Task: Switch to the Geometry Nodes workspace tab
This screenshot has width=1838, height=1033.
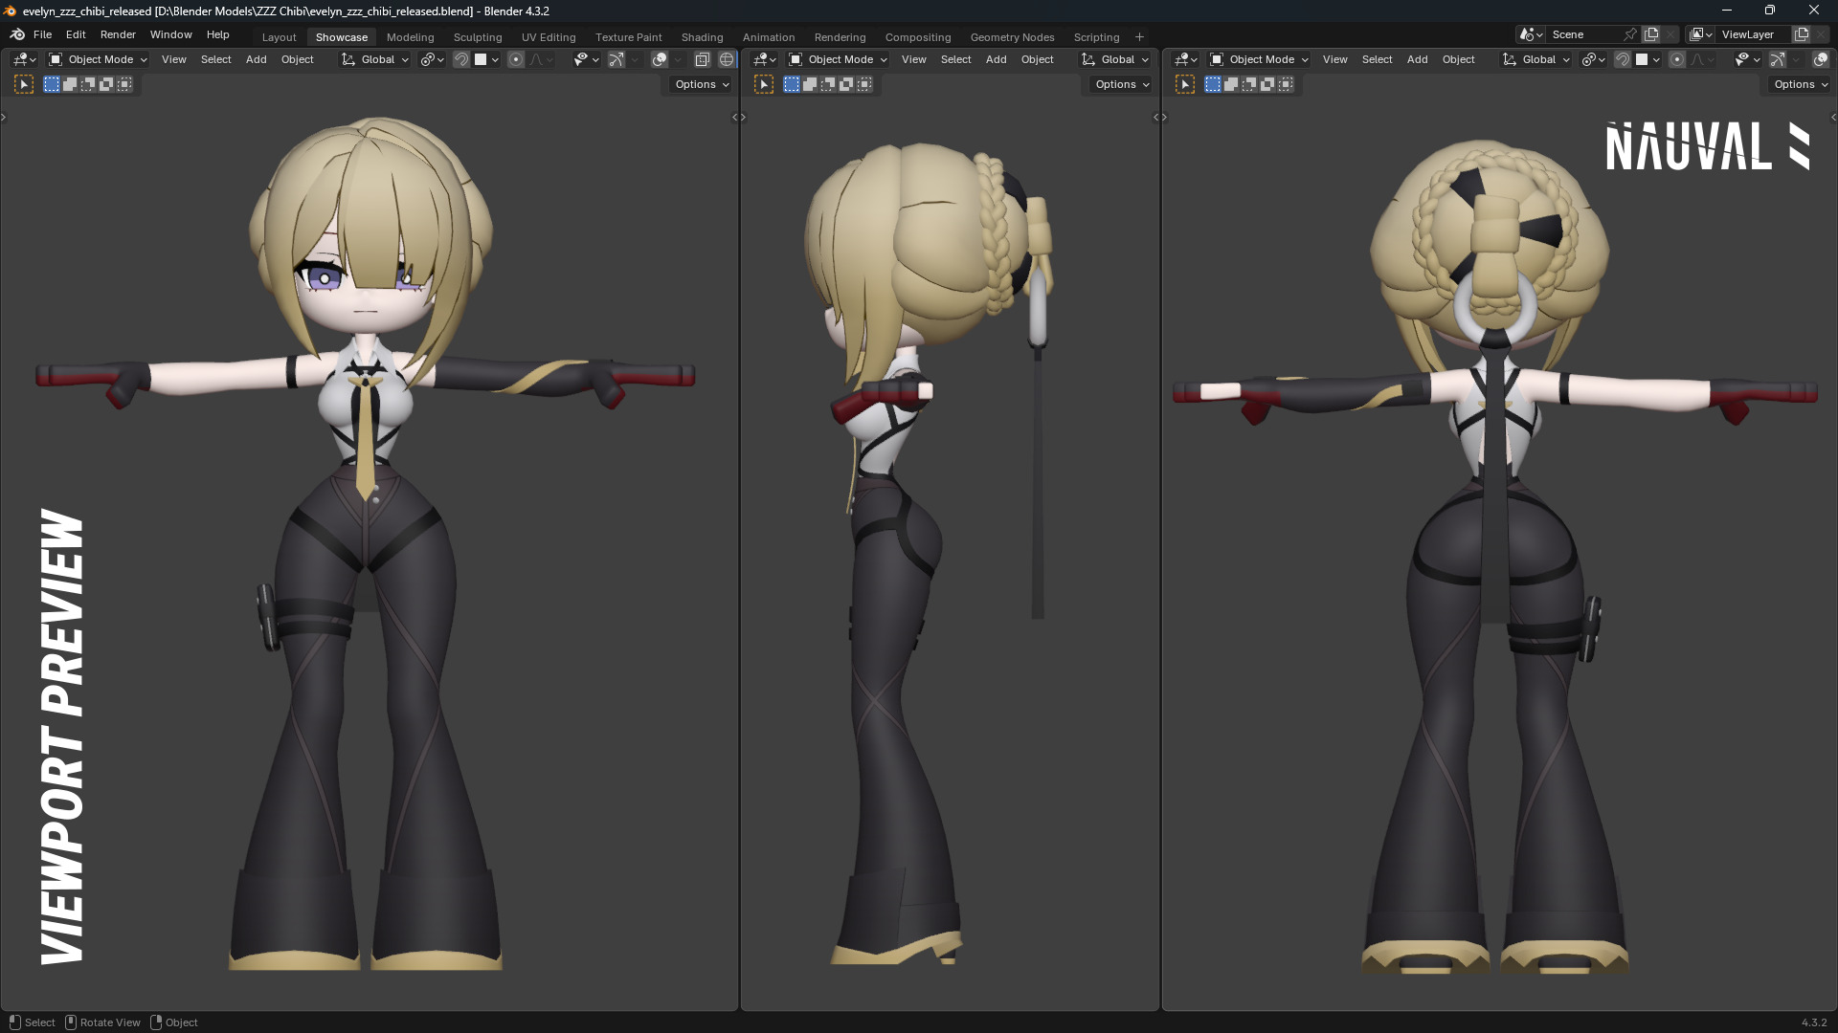Action: 1012,37
